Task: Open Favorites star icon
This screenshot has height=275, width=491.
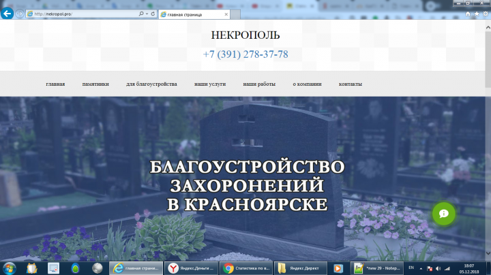Action: click(477, 14)
